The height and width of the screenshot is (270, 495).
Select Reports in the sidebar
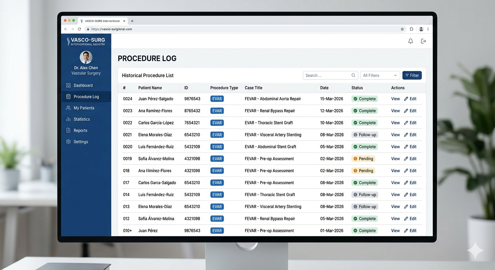tap(80, 130)
